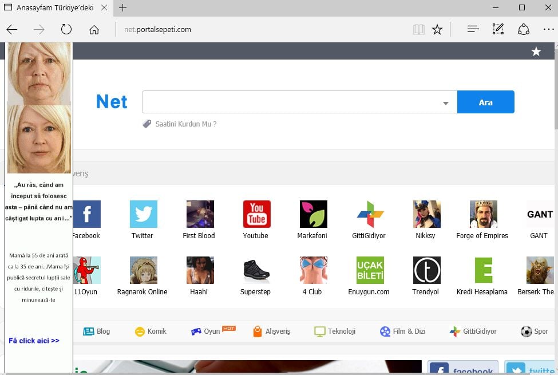Image resolution: width=558 pixels, height=375 pixels.
Task: Close the Anasayfam Türkiye'deki tab
Action: 104,7
